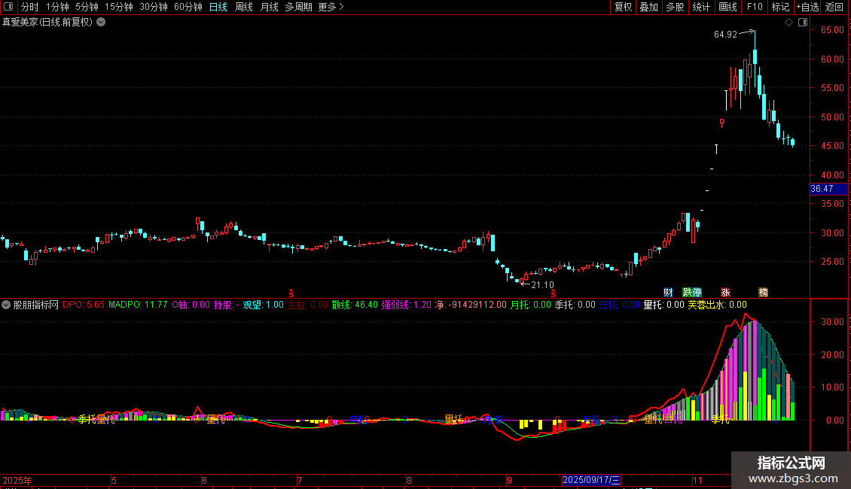Open the 多周期 multi-period view
This screenshot has width=851, height=489.
298,7
